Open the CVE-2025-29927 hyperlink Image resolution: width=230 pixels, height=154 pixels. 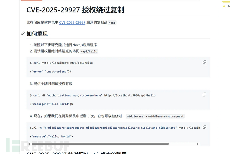[72, 22]
